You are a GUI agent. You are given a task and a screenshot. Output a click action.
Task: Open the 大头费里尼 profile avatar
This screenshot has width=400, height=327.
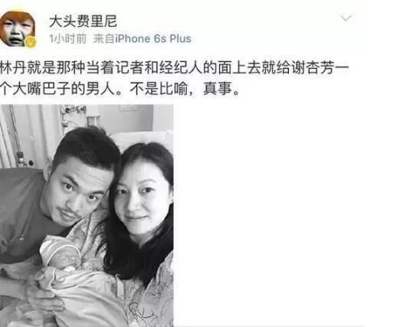tap(18, 29)
